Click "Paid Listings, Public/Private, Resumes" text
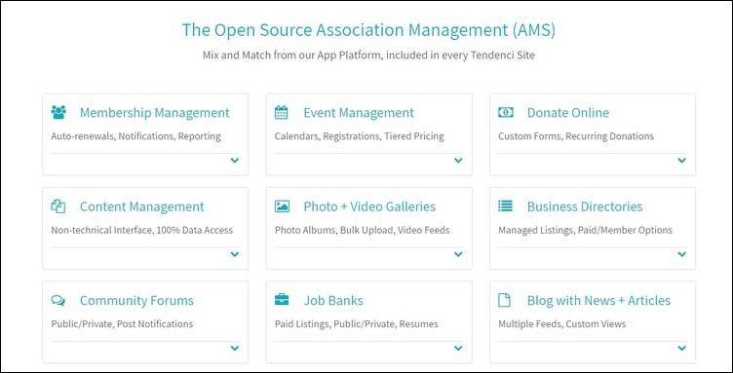This screenshot has width=733, height=373. (x=356, y=324)
